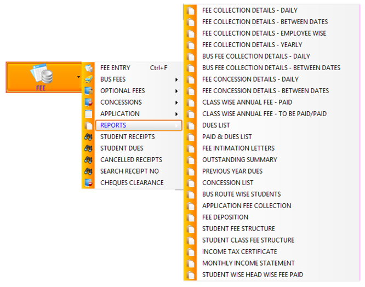Open STUDENT DUES menu item

pos(139,148)
